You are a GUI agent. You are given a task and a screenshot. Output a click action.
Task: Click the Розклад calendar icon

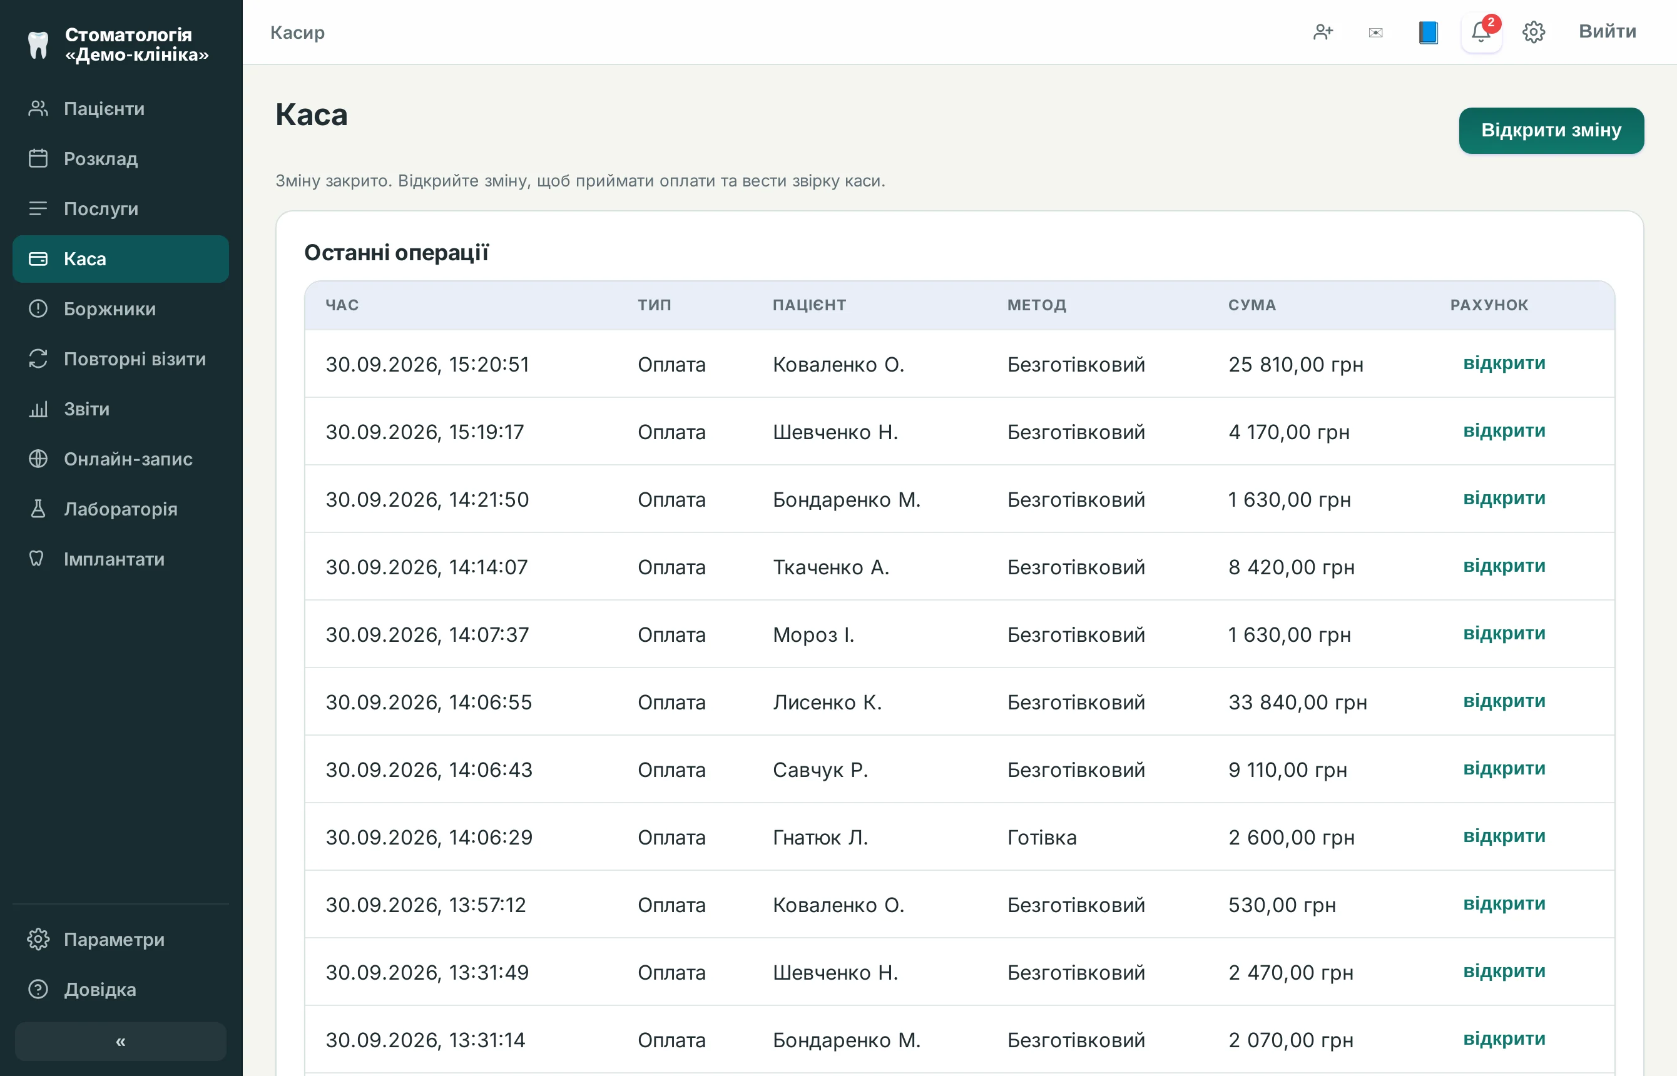(38, 159)
